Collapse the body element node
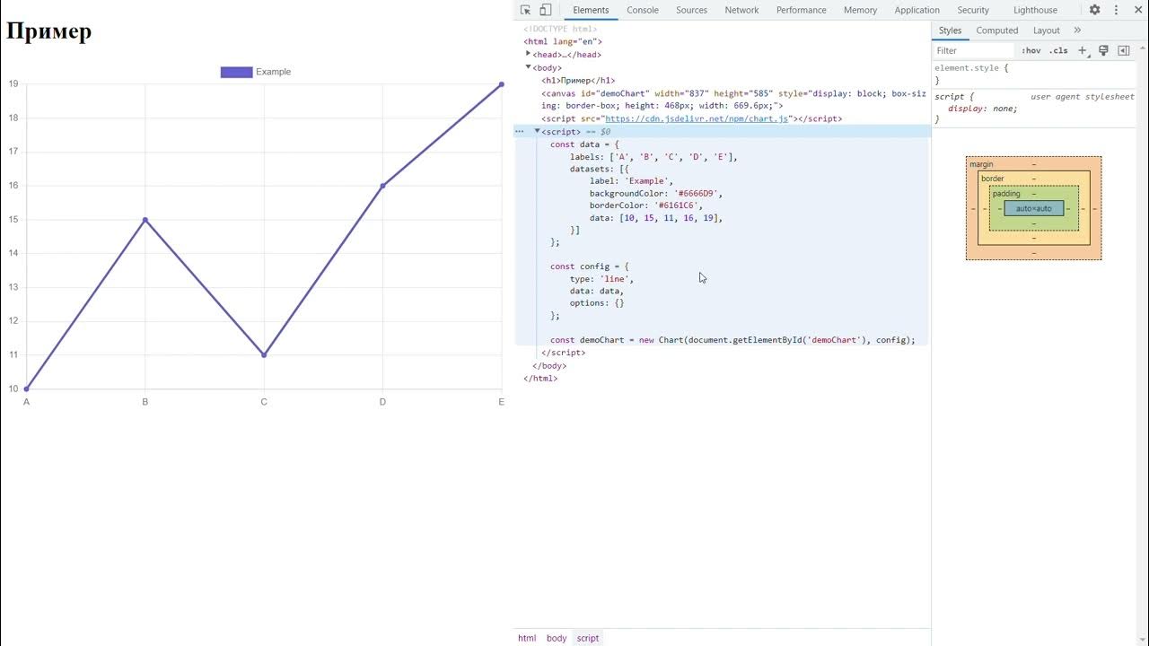1149x646 pixels. (529, 66)
